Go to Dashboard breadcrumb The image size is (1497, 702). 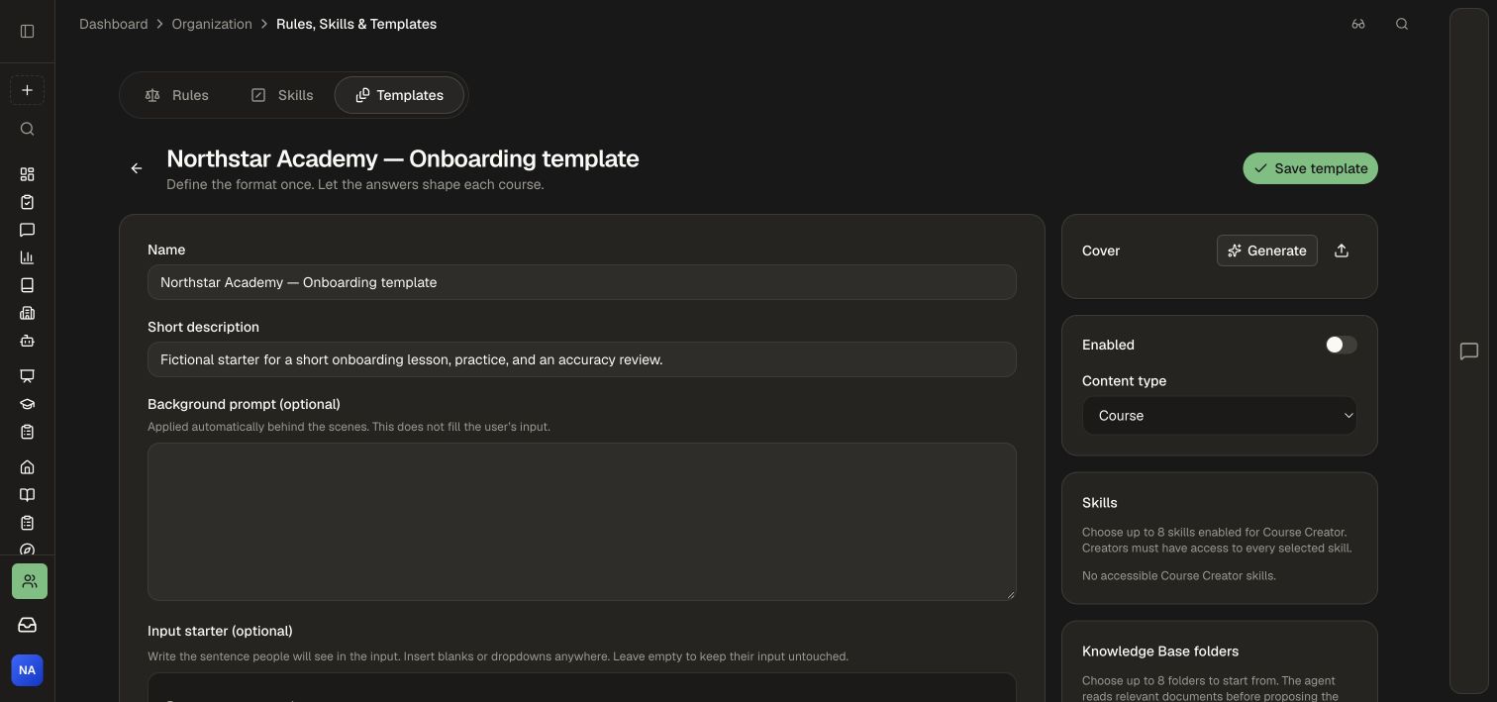tap(114, 24)
